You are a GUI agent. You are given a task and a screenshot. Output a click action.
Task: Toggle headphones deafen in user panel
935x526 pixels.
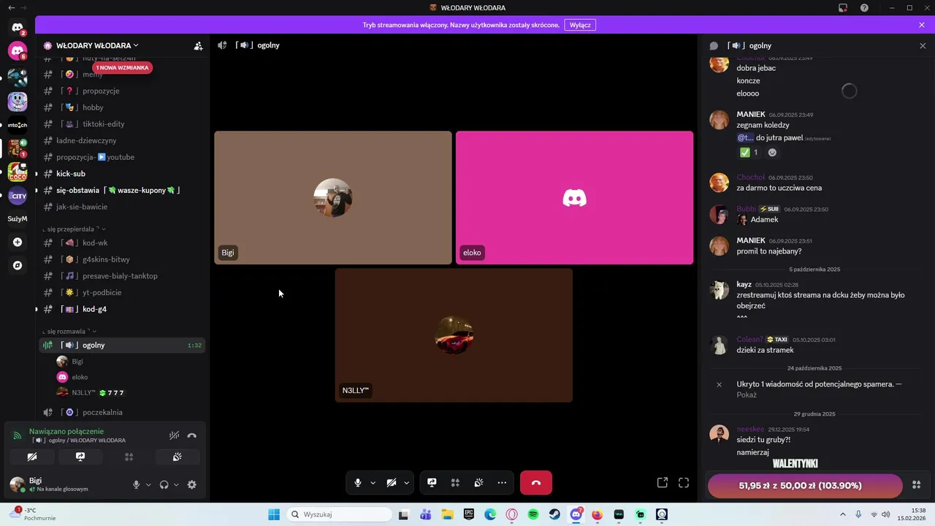coord(164,484)
